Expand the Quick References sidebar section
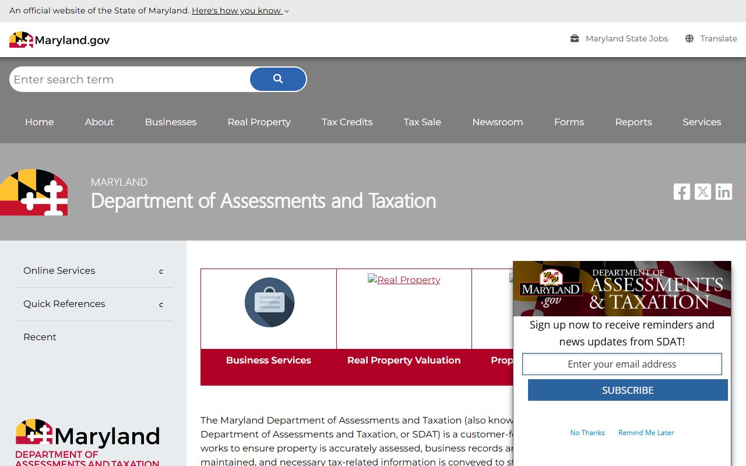The height and width of the screenshot is (466, 746). [x=93, y=304]
